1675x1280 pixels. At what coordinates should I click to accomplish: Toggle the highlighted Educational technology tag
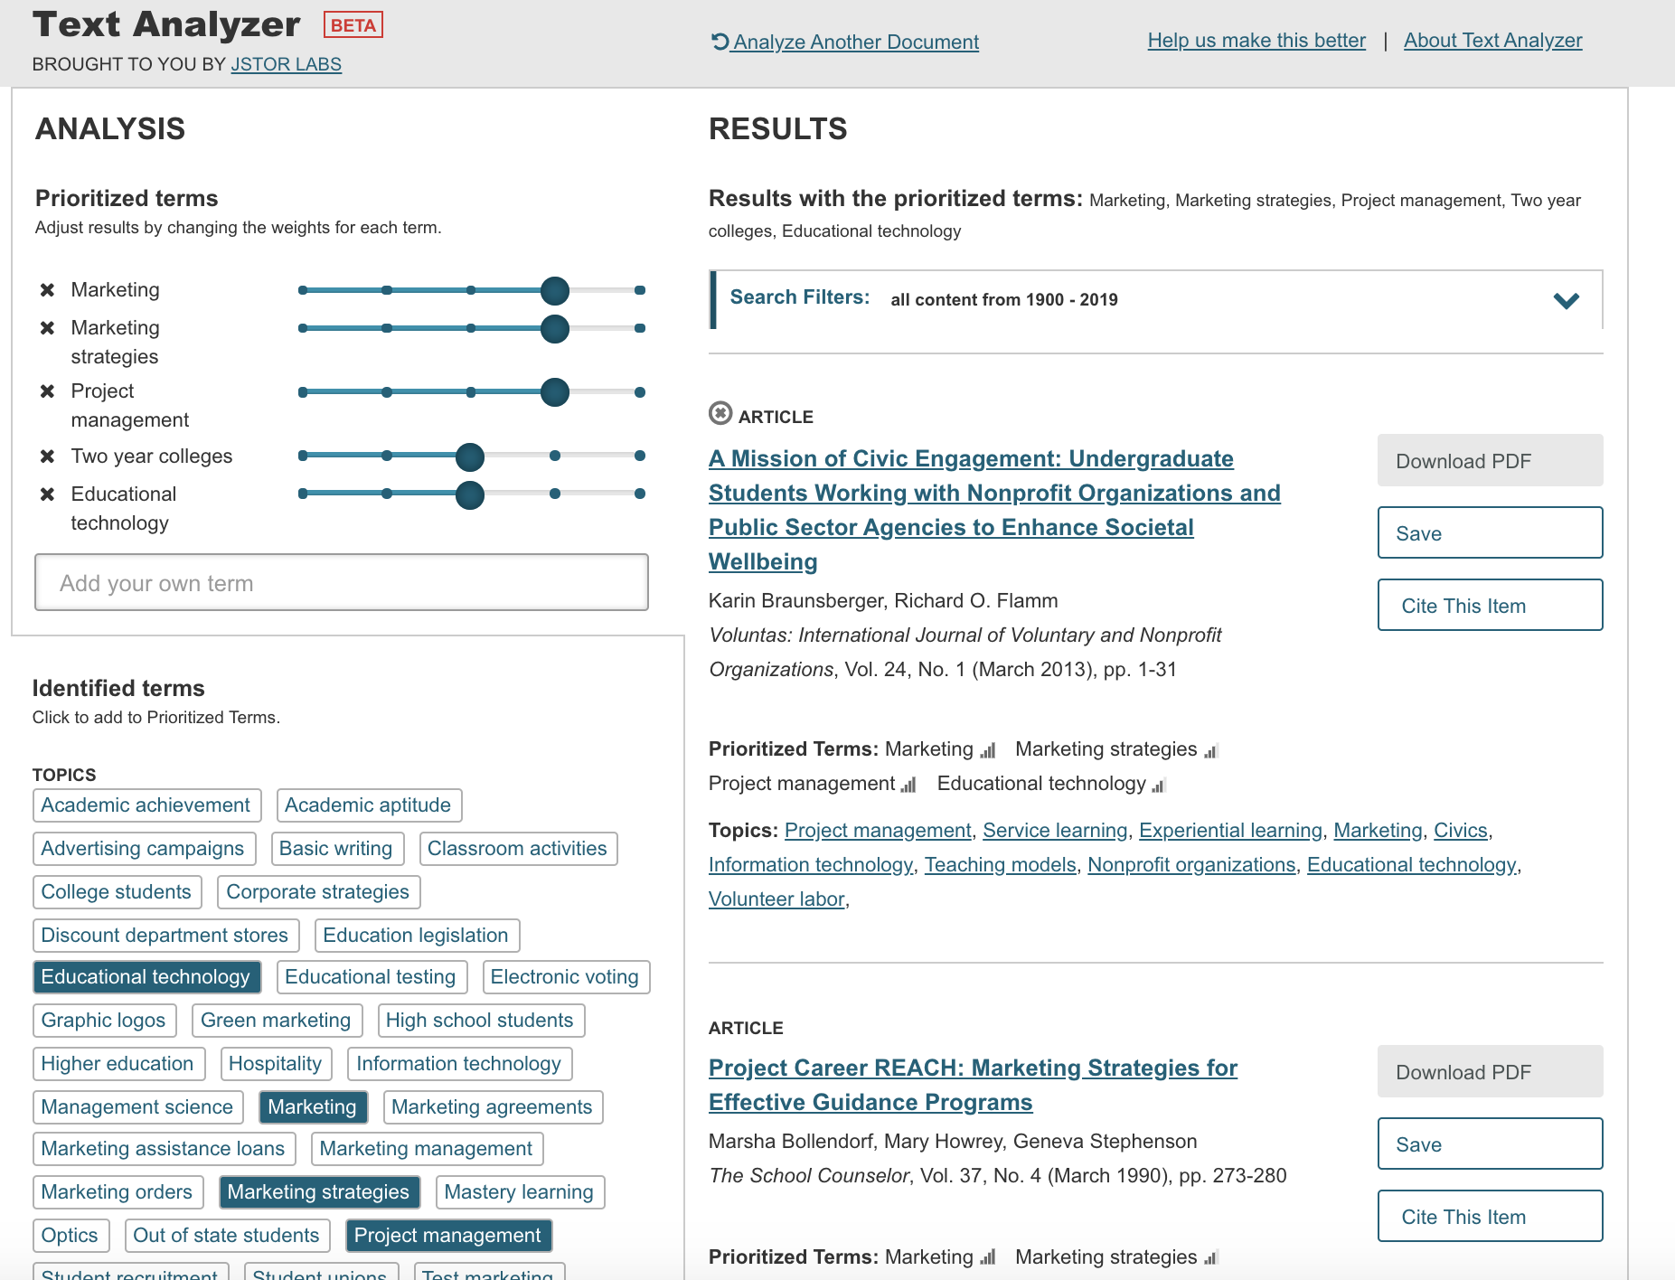tap(146, 977)
